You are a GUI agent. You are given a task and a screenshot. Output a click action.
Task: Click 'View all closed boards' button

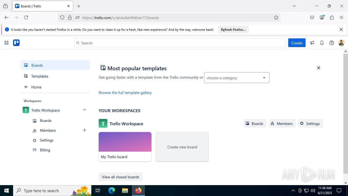[120, 177]
